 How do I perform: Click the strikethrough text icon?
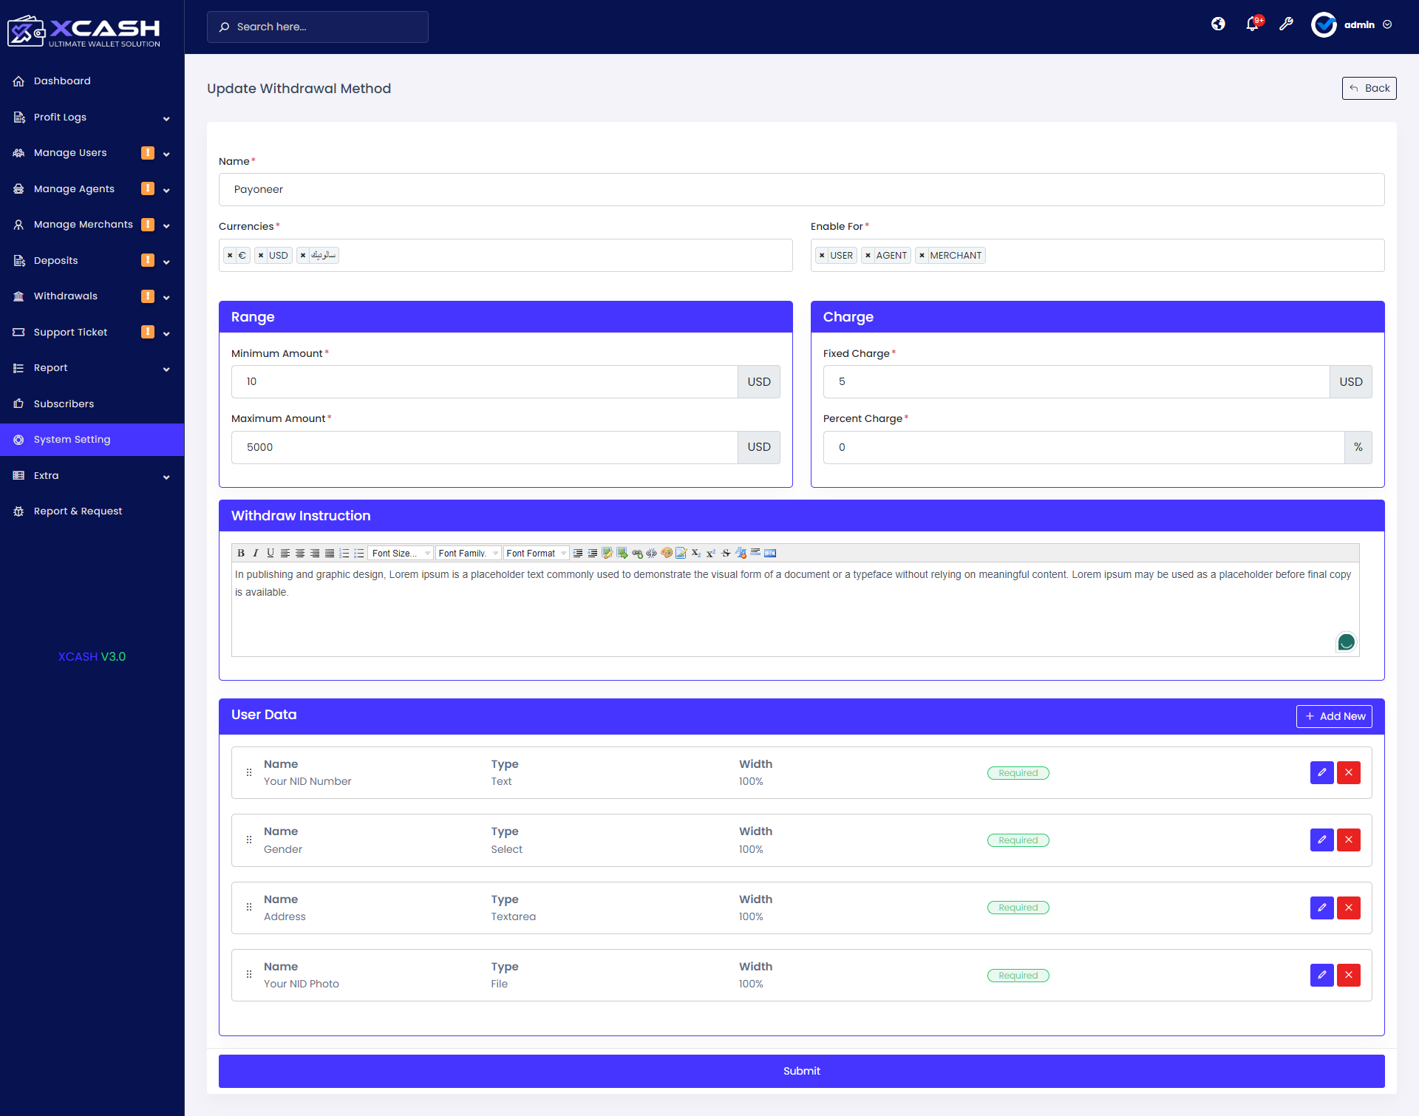726,553
